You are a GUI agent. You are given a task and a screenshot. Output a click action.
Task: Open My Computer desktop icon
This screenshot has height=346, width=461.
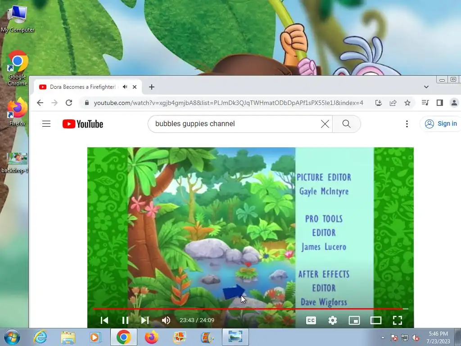[x=17, y=18]
